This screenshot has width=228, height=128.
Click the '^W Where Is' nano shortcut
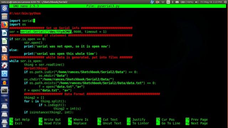pos(78,119)
